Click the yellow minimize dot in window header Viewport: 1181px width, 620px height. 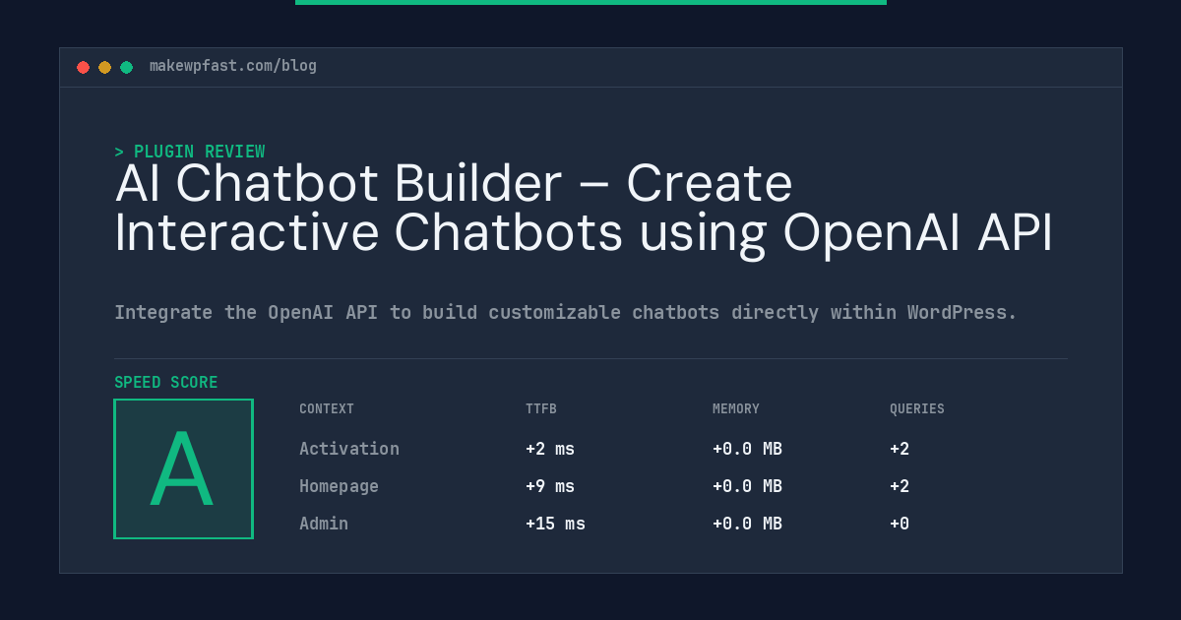coord(104,67)
